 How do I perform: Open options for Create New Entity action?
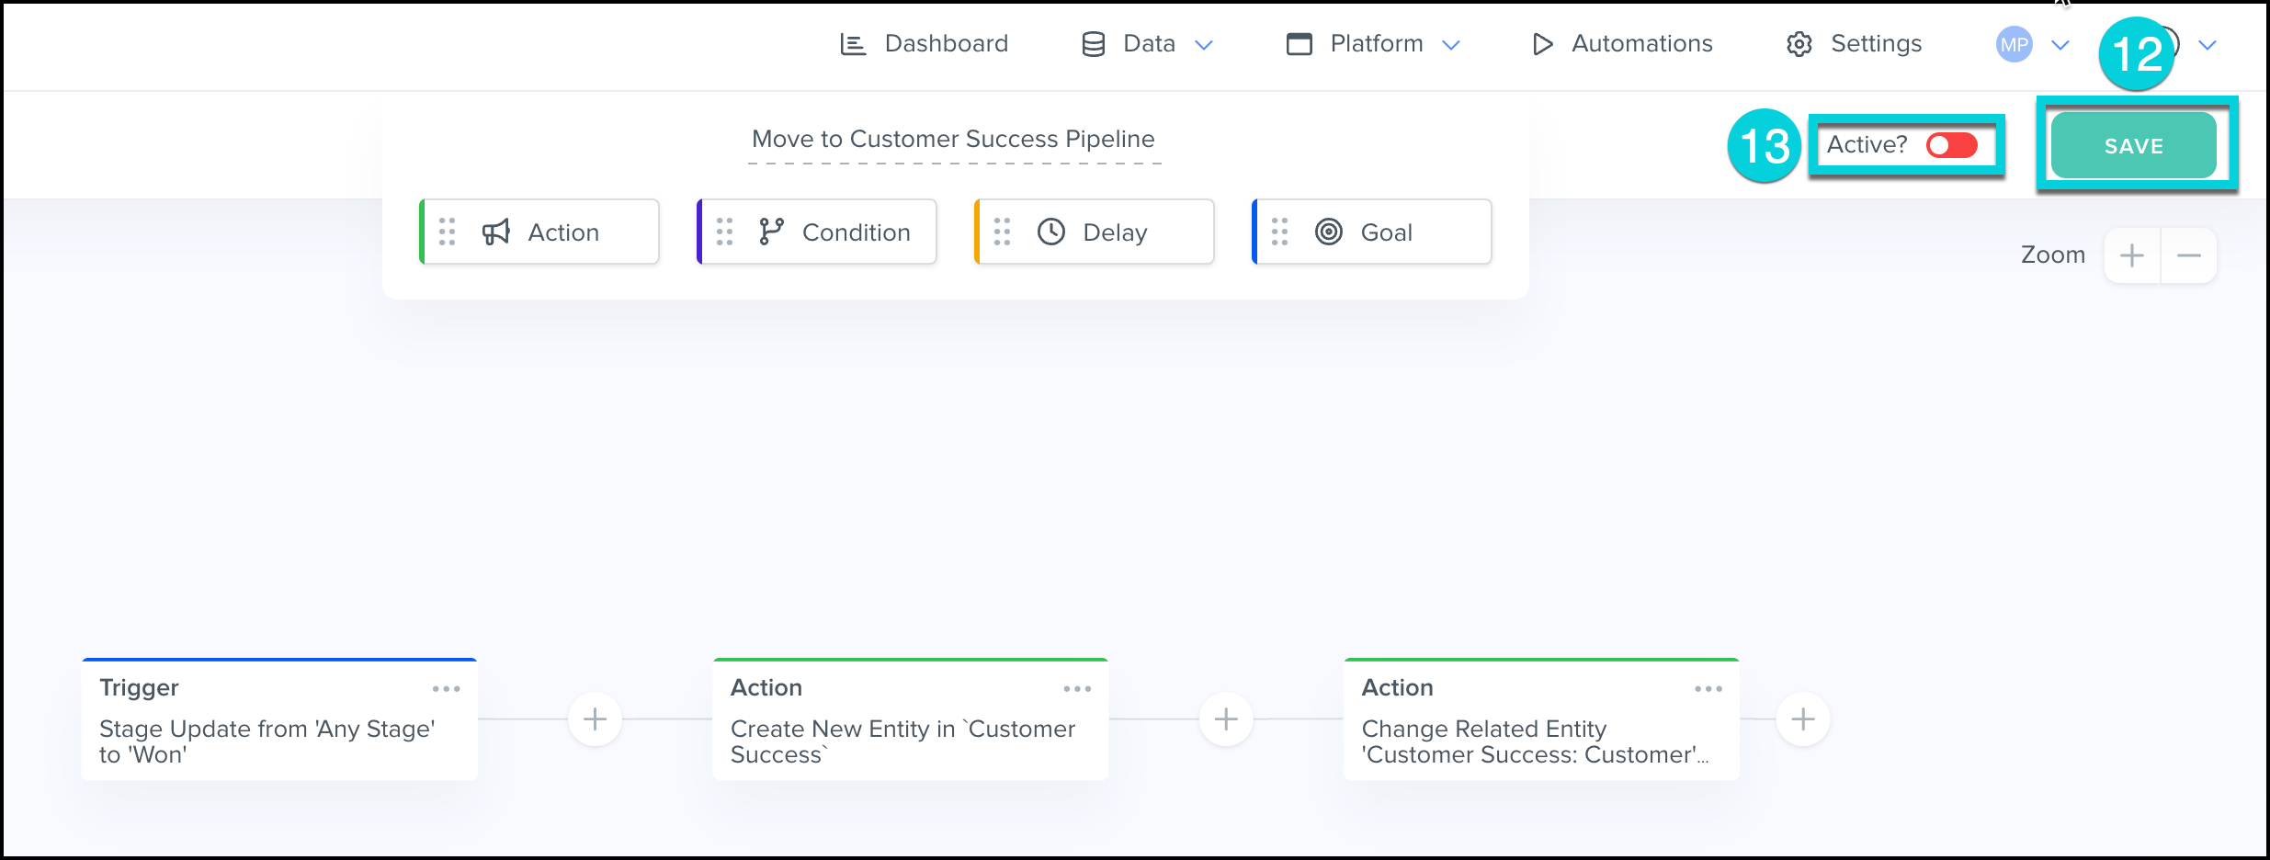click(1077, 688)
